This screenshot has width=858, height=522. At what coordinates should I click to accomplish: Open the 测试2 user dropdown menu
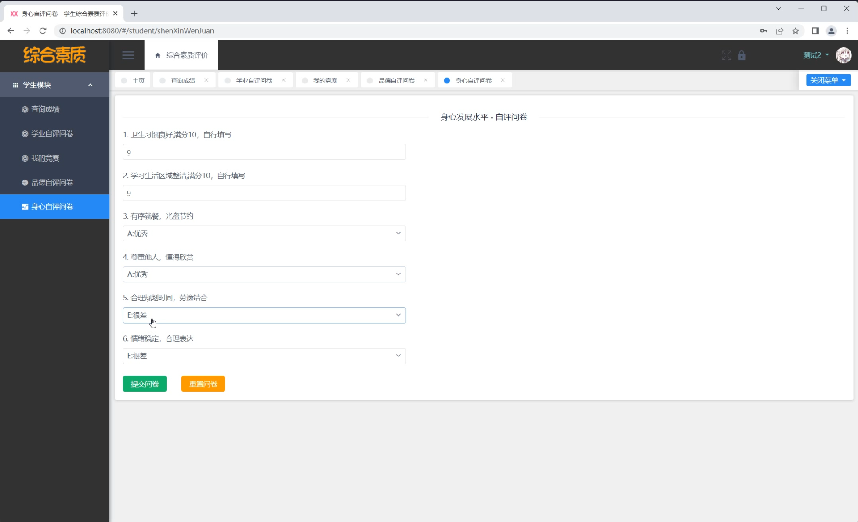pyautogui.click(x=815, y=55)
